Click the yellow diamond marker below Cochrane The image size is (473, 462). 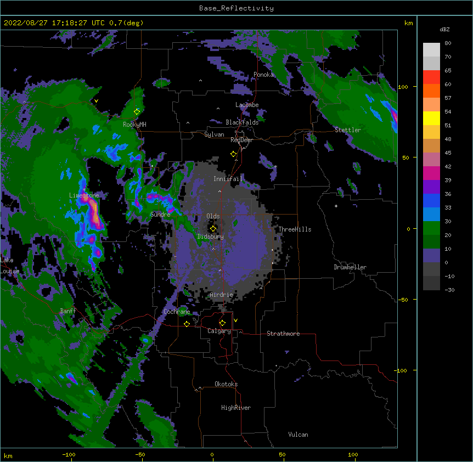tap(187, 324)
